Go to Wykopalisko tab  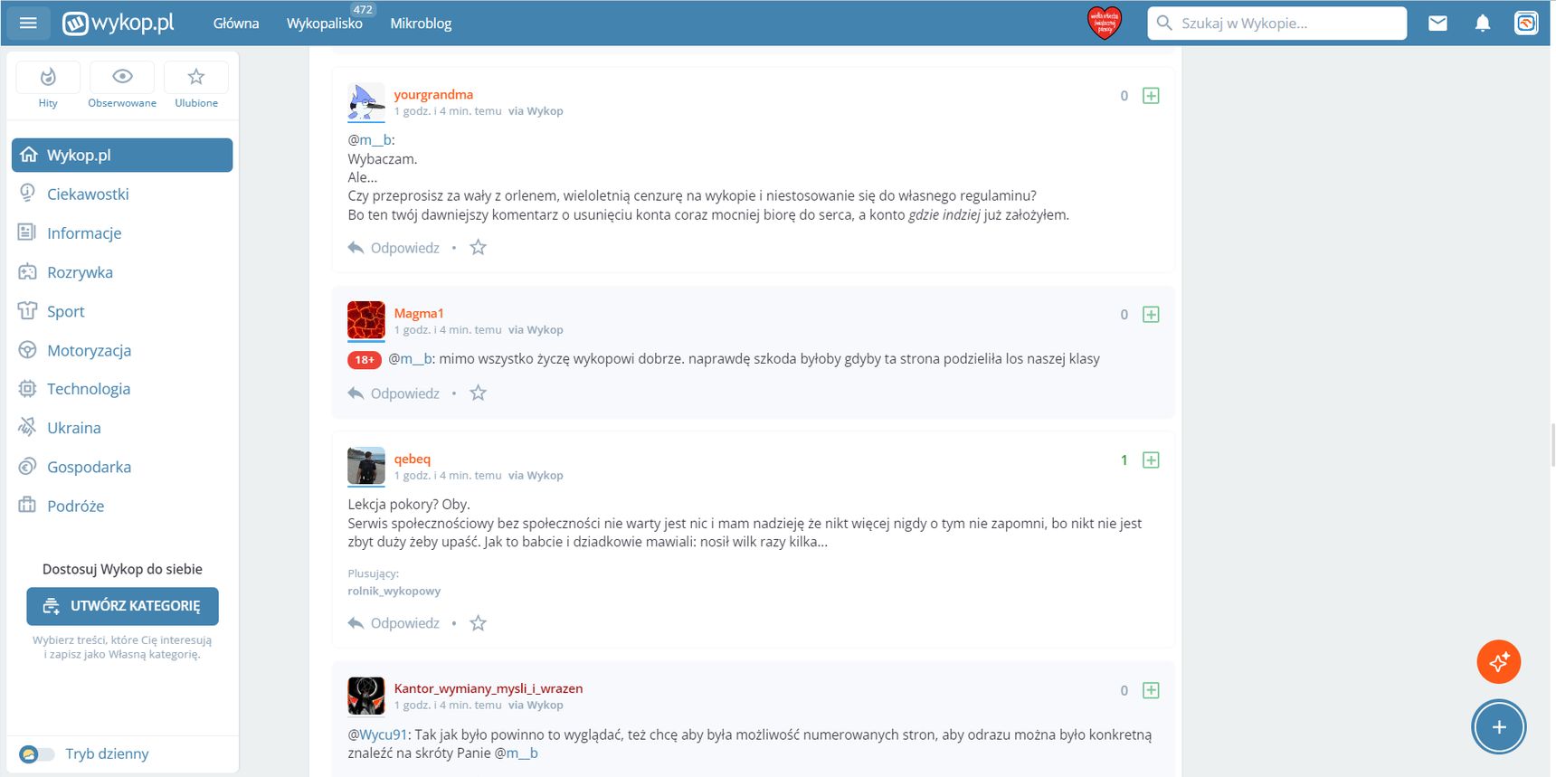(x=324, y=24)
